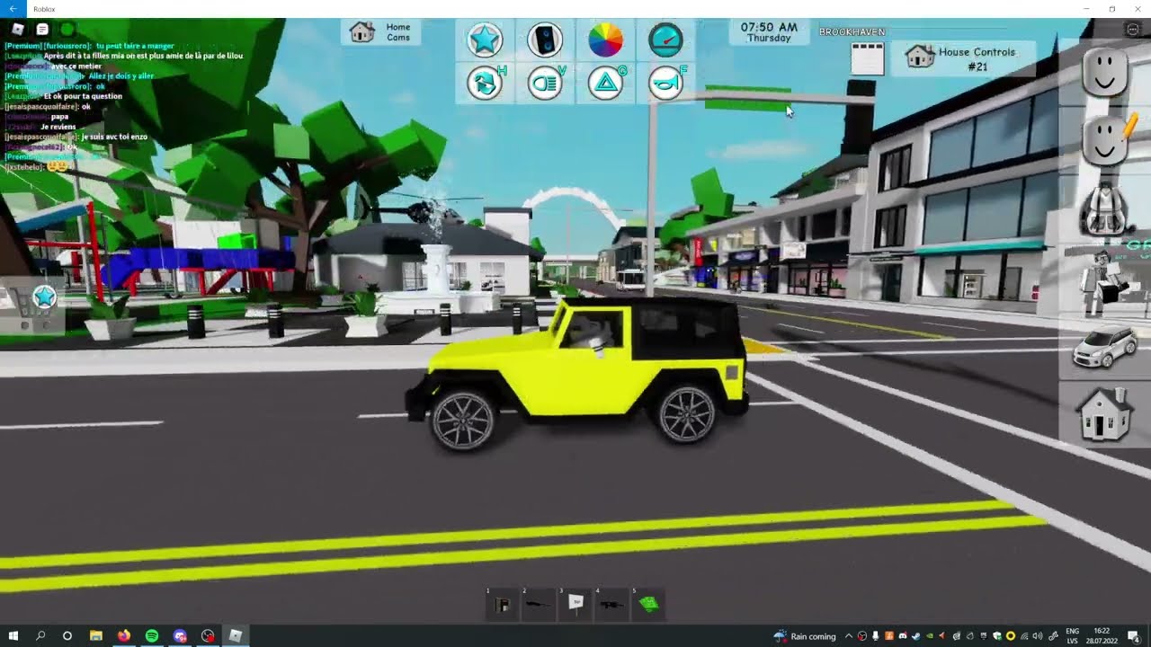
Task: Open the Windows Start menu
Action: 13,636
